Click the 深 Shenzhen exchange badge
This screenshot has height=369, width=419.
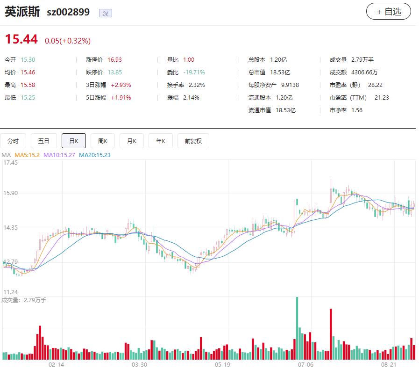coord(106,13)
